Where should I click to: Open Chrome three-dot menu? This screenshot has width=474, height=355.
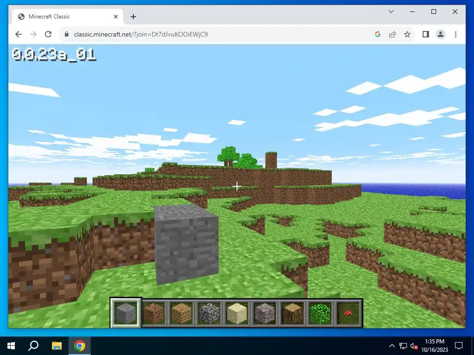click(x=455, y=34)
